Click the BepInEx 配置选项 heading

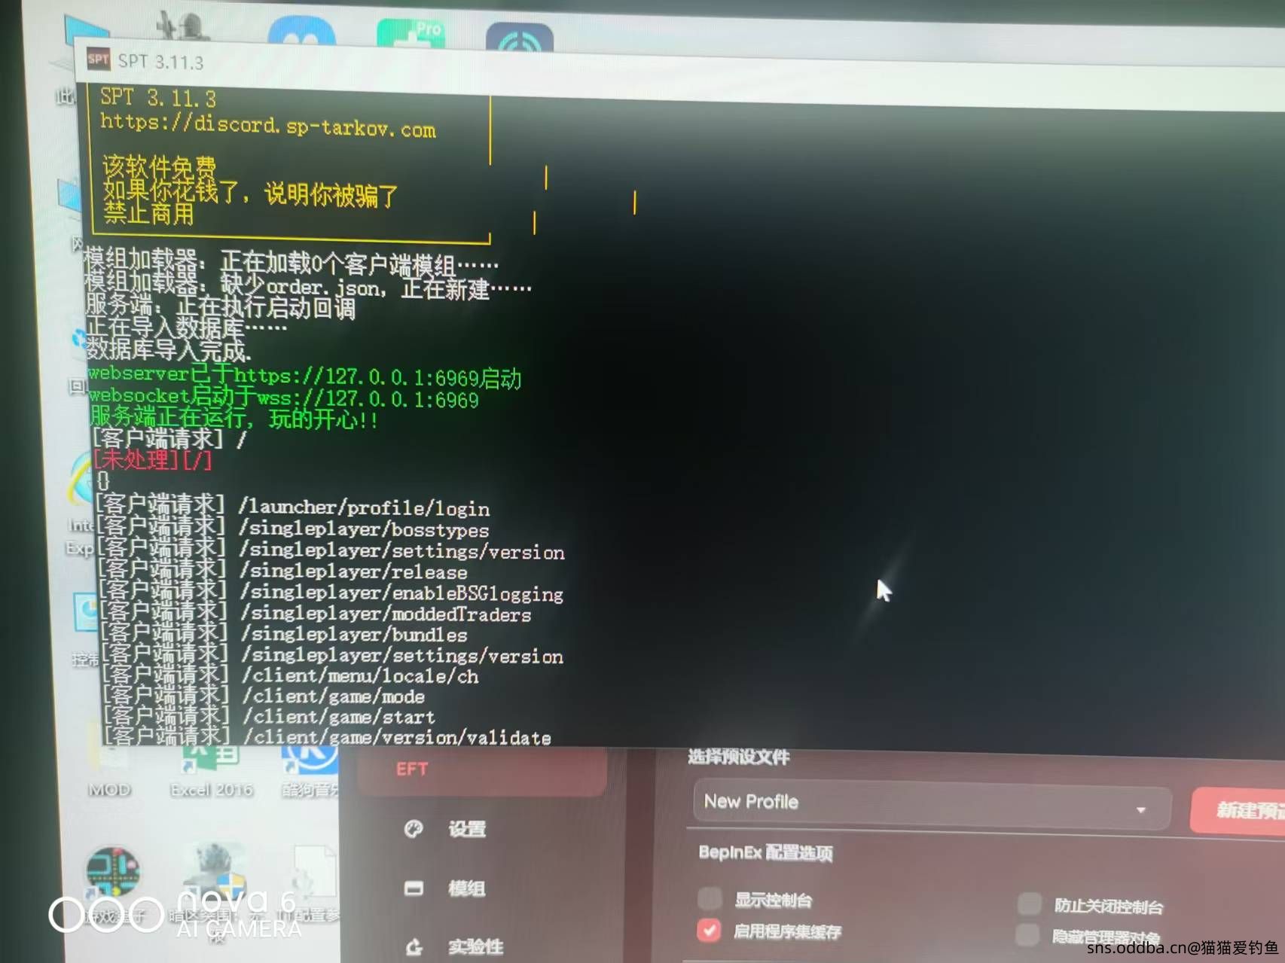(765, 852)
